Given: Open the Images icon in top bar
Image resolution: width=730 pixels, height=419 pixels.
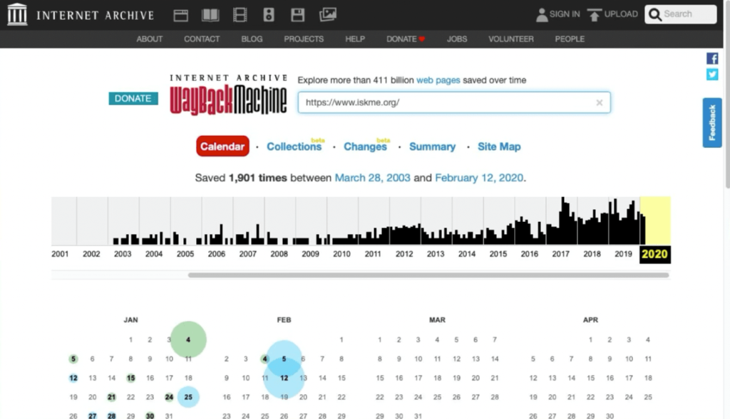Looking at the screenshot, I should 328,14.
